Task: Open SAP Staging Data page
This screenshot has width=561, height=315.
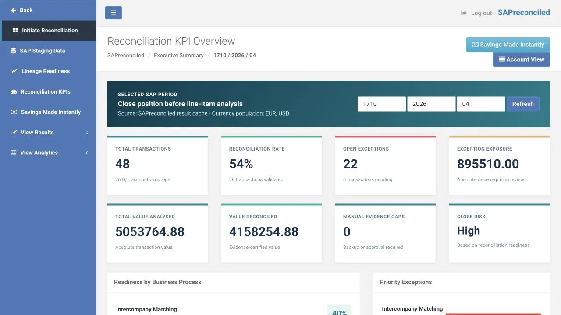Action: 48,51
